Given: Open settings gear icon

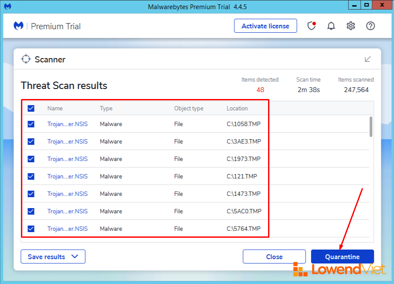Looking at the screenshot, I should point(351,26).
